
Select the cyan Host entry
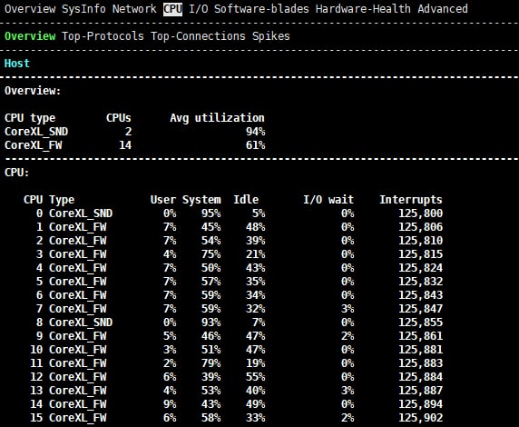click(17, 64)
